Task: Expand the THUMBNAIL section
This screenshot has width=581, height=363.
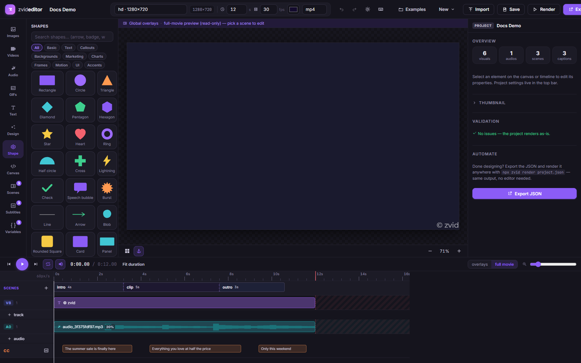Action: click(x=524, y=103)
